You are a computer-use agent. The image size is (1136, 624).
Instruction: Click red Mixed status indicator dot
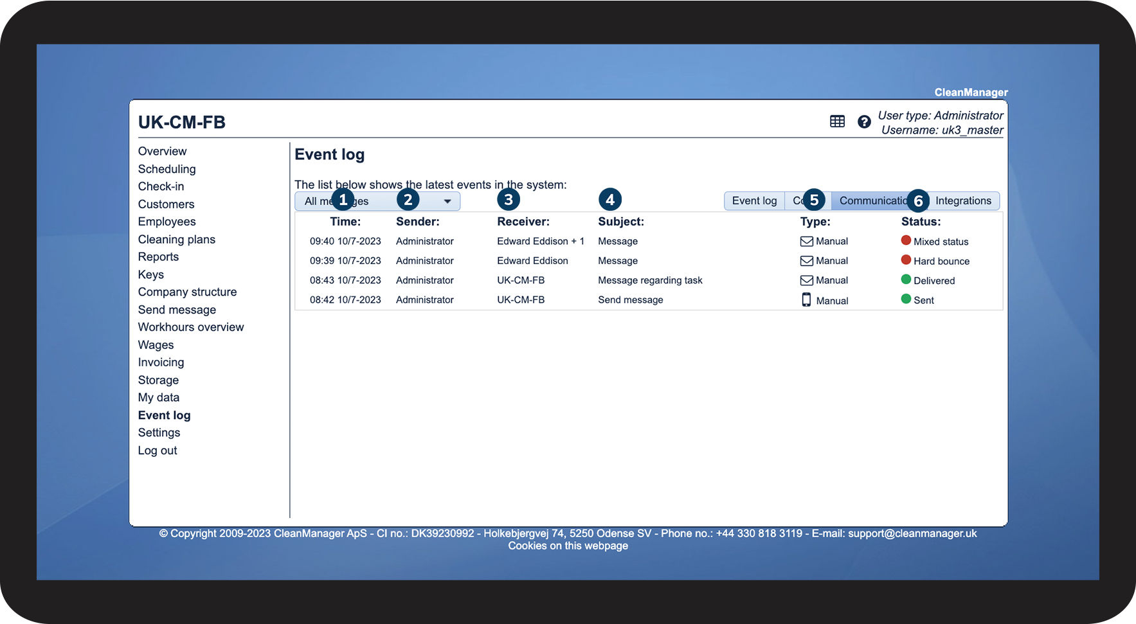click(x=906, y=240)
